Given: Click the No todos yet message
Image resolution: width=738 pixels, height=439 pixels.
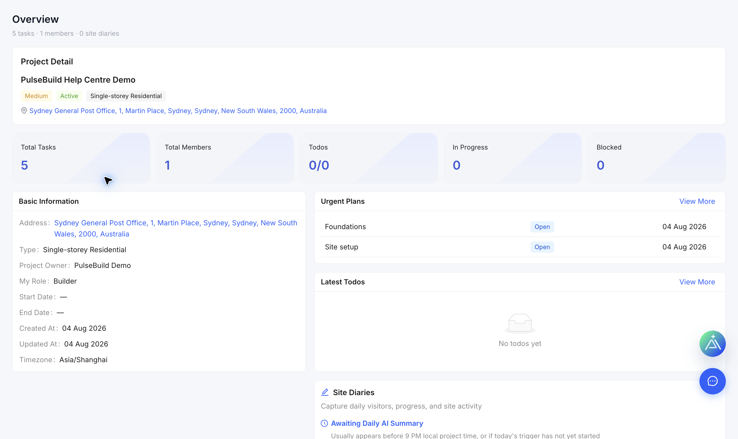Looking at the screenshot, I should [520, 343].
